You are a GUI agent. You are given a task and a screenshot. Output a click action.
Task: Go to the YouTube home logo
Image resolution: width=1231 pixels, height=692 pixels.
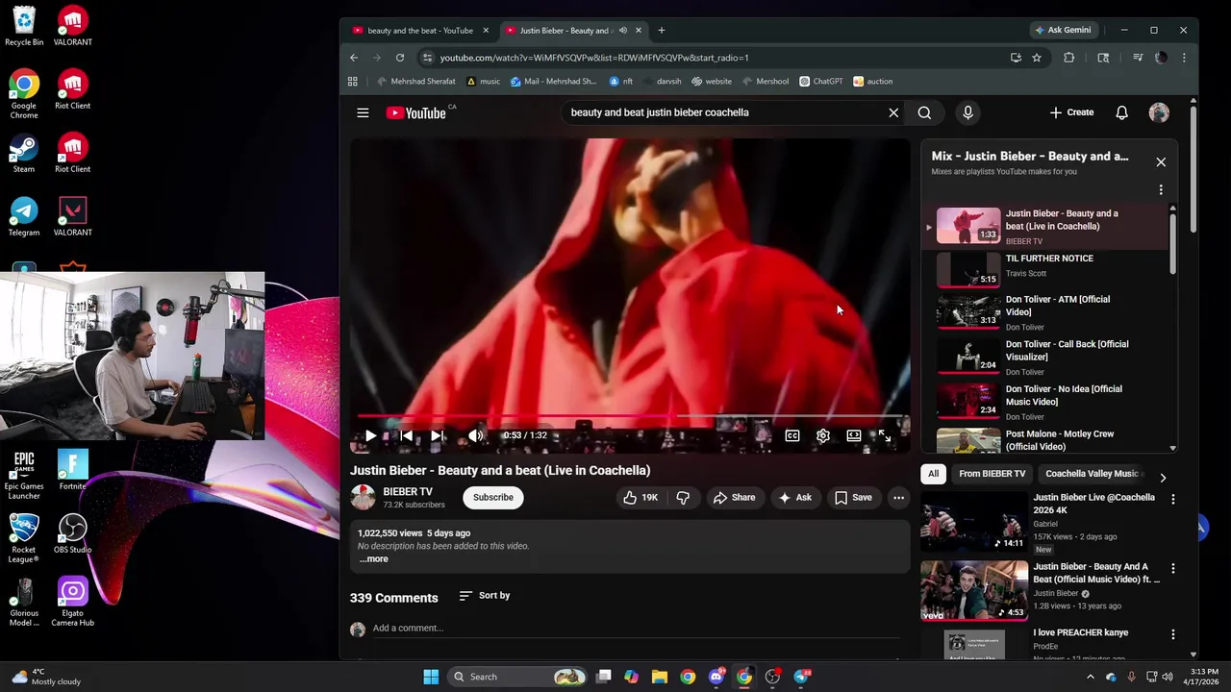coord(416,112)
